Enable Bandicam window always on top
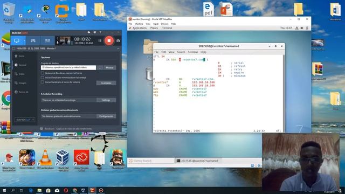Screen dimensions: 345x194 point(43,73)
